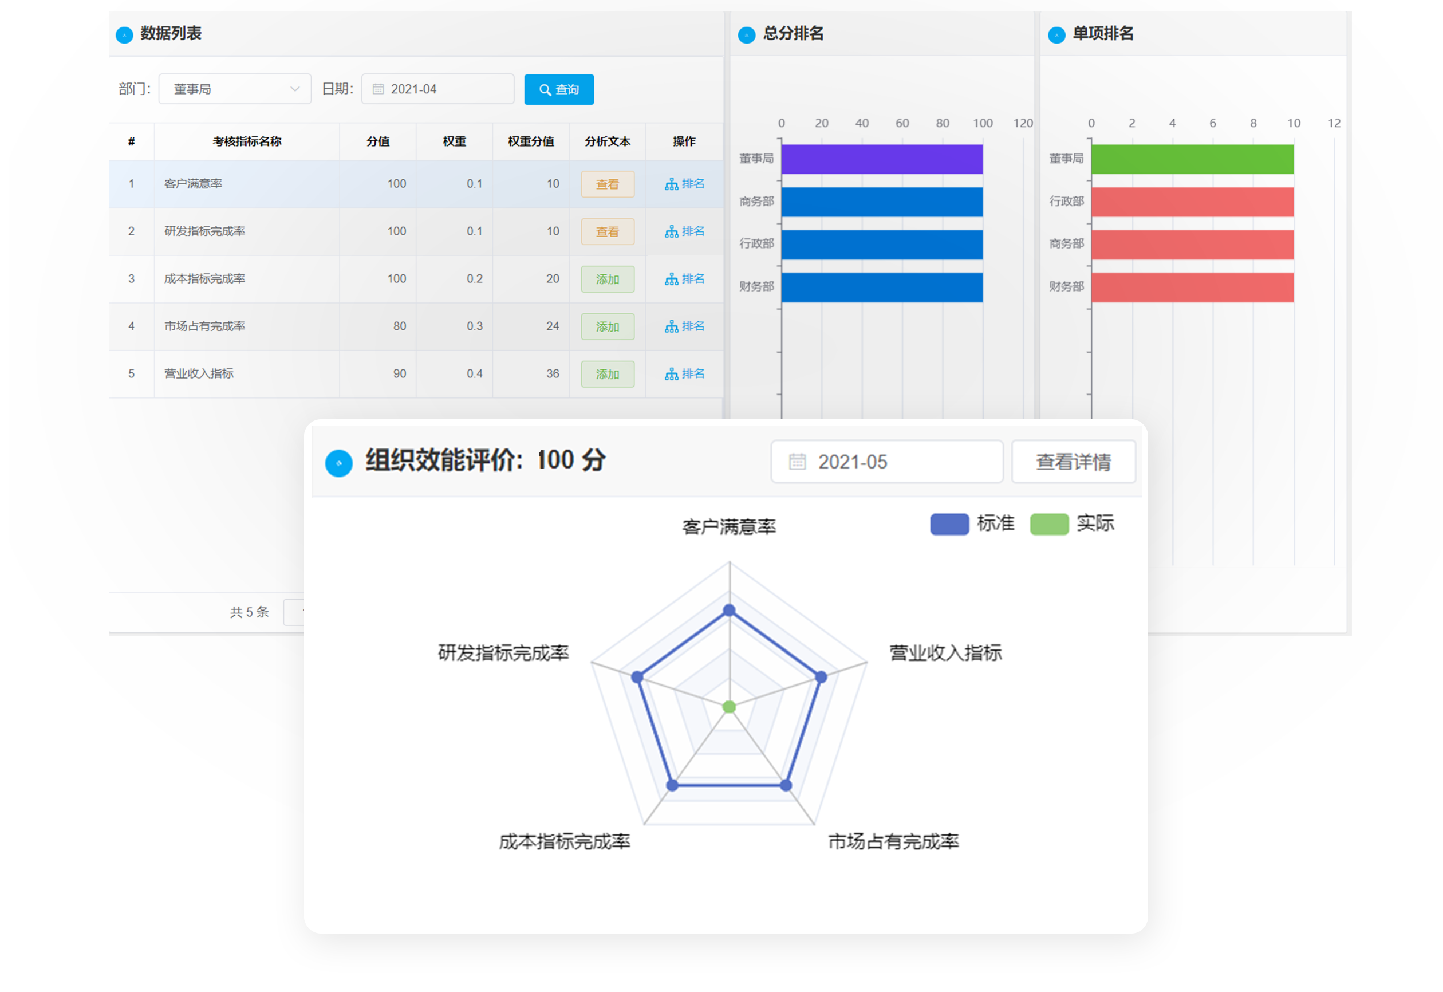The width and height of the screenshot is (1443, 992).
Task: Click 添加 button for 成本指标完成率 row
Action: point(607,279)
